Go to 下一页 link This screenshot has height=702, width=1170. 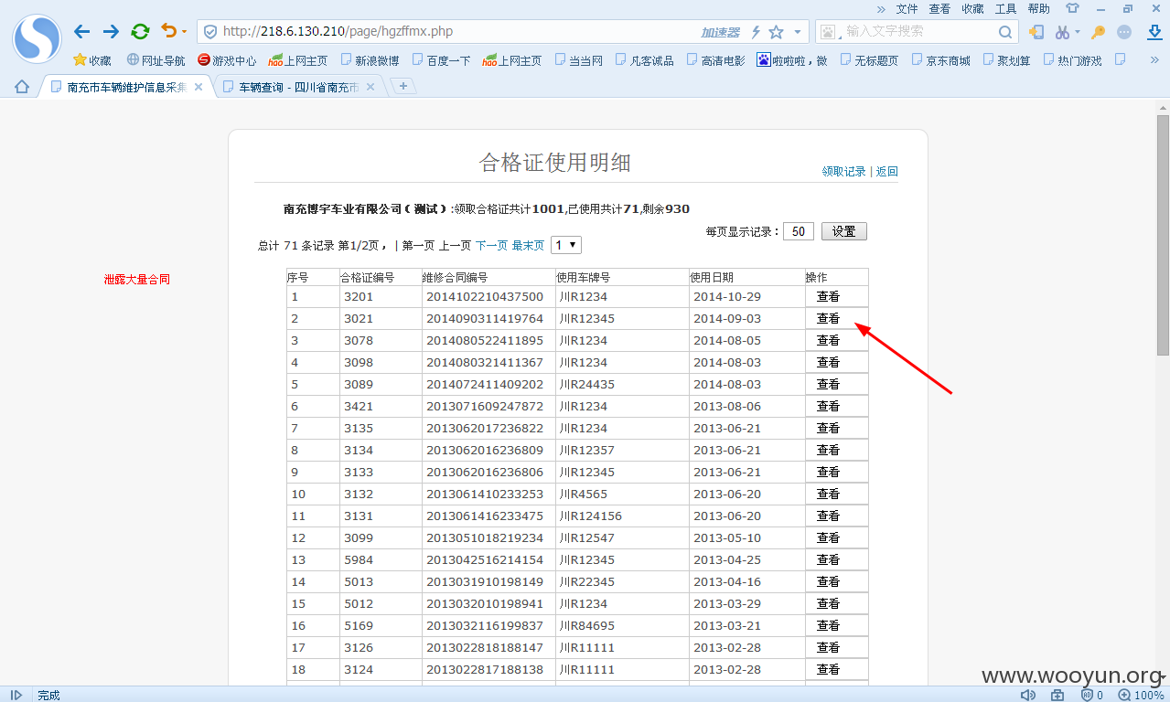[x=491, y=246]
